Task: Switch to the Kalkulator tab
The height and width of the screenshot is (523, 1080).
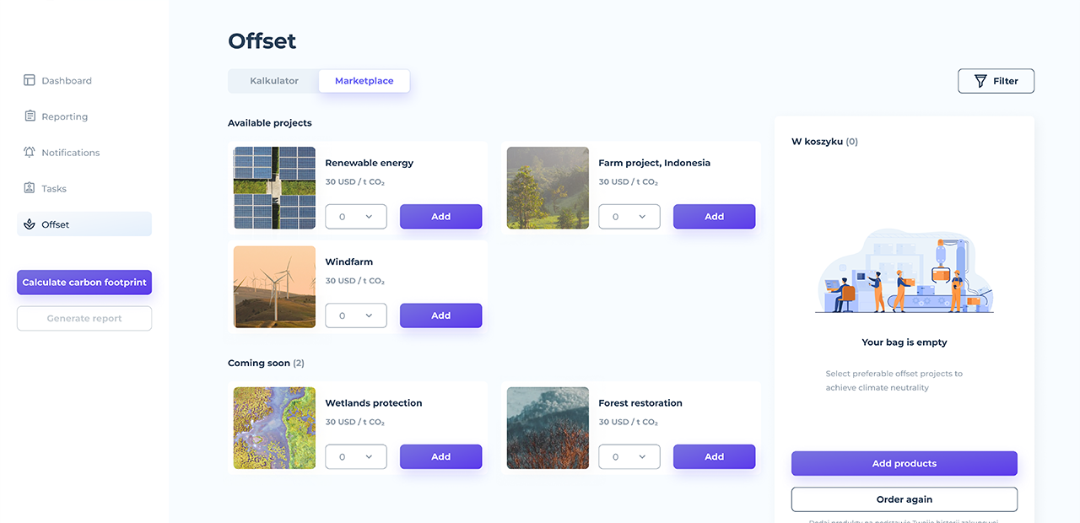Action: point(274,81)
